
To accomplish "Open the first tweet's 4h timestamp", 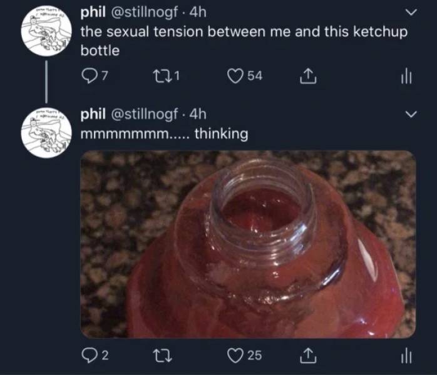I will click(x=197, y=12).
